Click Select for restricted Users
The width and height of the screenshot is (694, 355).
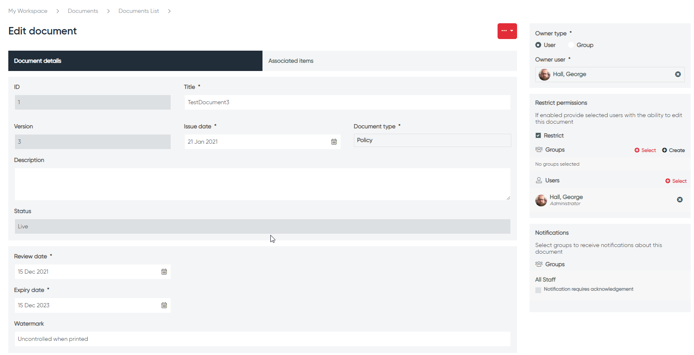[676, 181]
